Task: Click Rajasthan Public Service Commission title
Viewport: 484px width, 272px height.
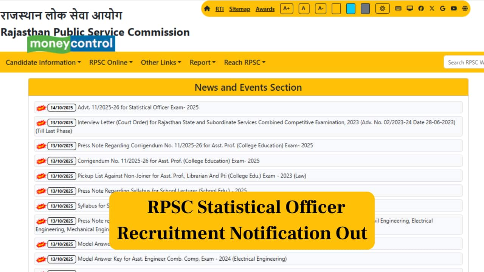Action: [95, 32]
